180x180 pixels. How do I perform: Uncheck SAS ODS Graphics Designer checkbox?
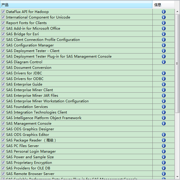[x=3, y=129]
